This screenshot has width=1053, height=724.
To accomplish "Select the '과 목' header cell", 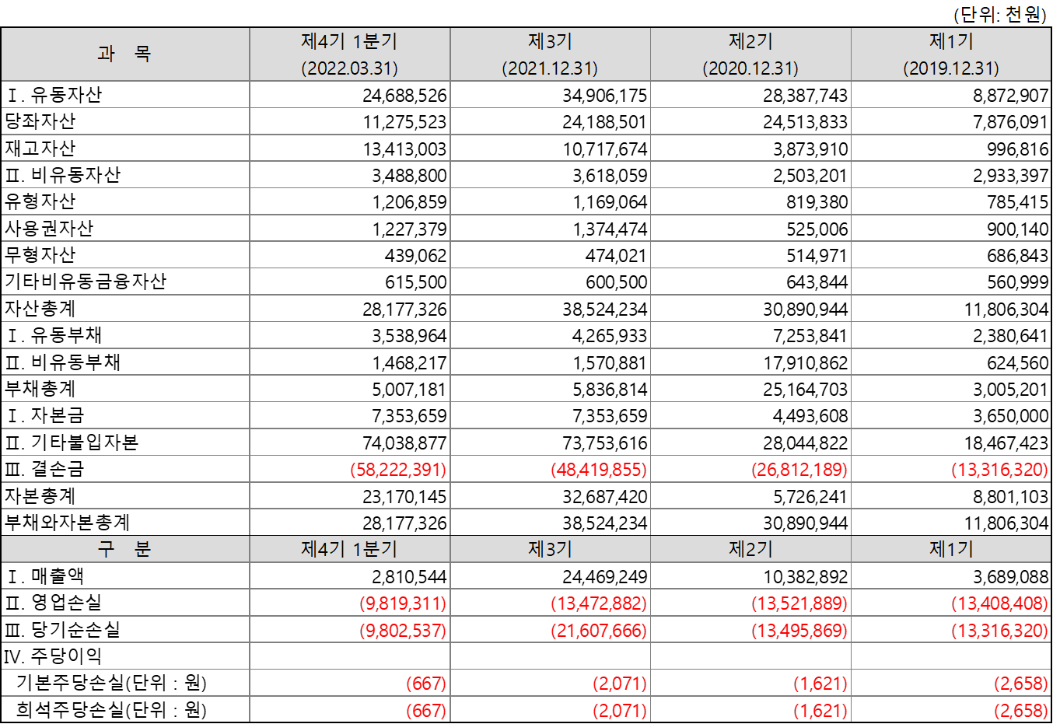I will (x=124, y=54).
